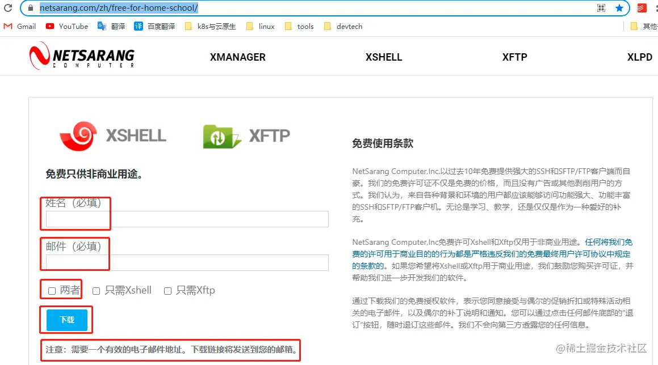
Task: Open the 其他 bookmarks folder
Action: click(644, 27)
